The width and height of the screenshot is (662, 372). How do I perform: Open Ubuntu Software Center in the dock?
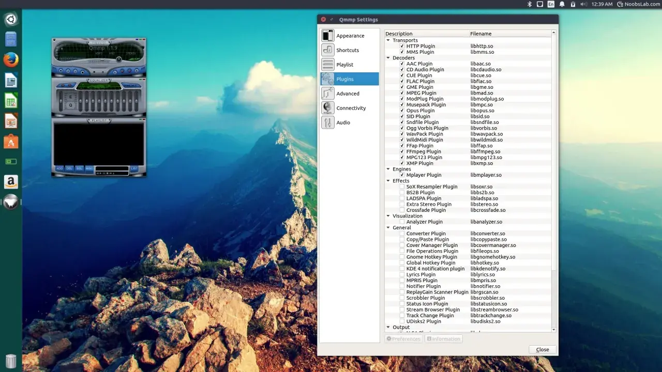pyautogui.click(x=11, y=141)
